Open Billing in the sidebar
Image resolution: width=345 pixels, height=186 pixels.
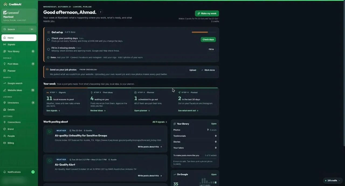pos(19,143)
